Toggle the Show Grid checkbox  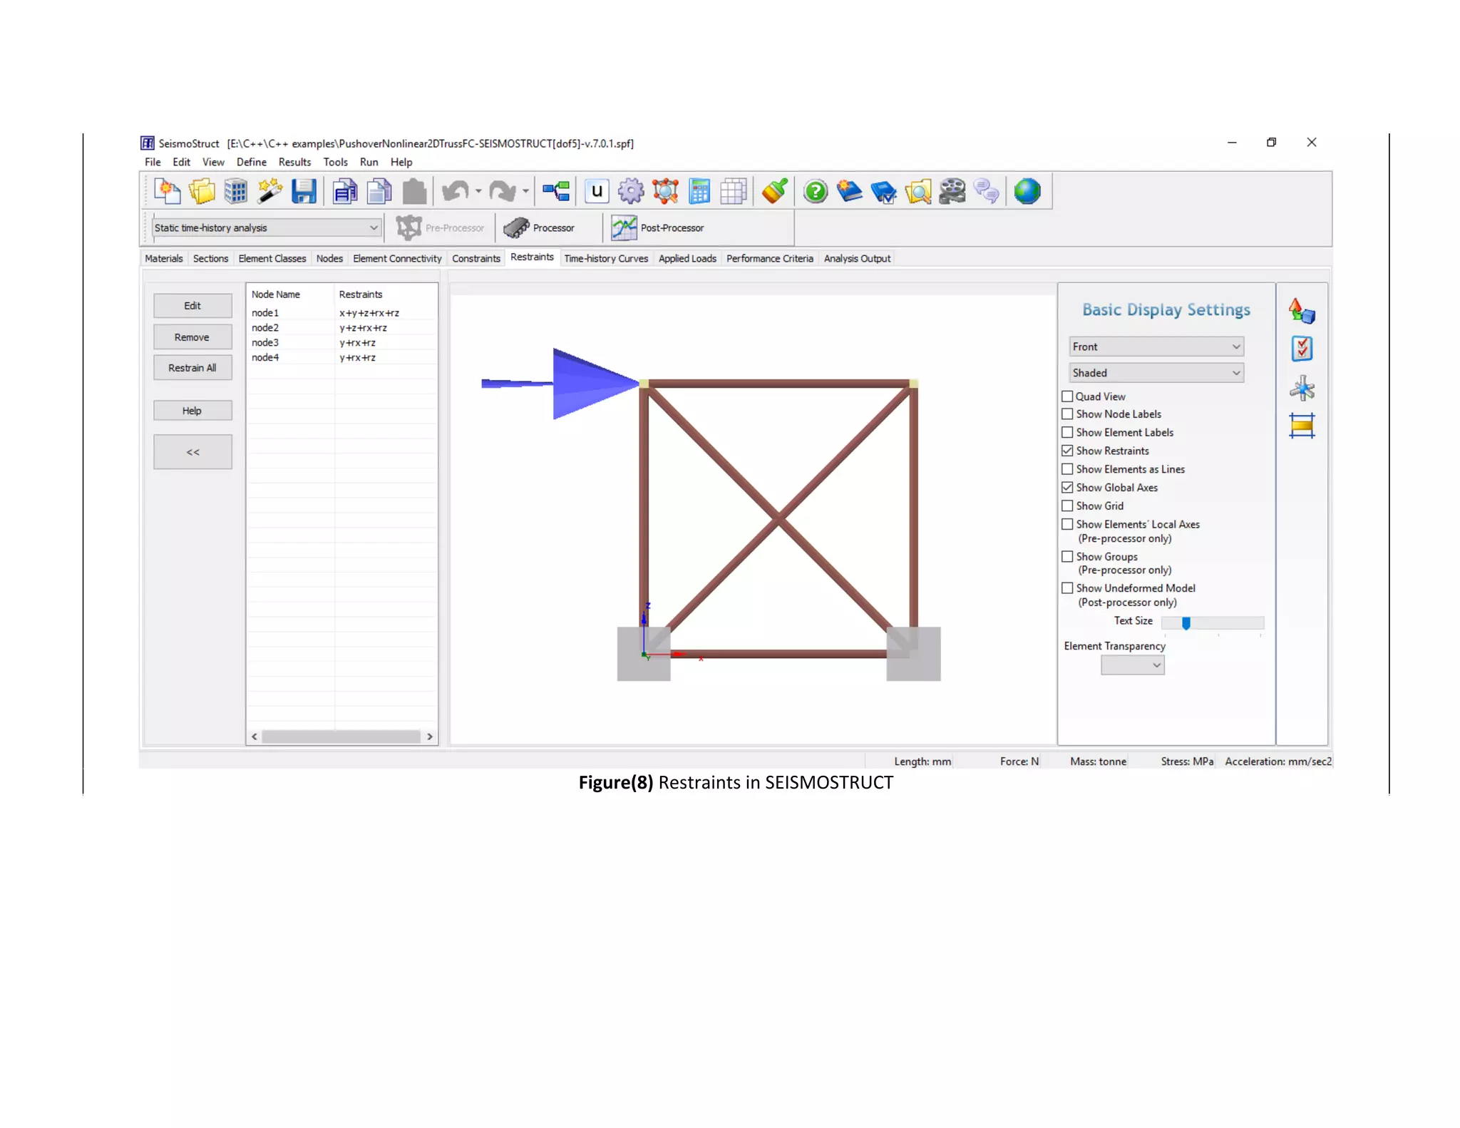tap(1067, 506)
